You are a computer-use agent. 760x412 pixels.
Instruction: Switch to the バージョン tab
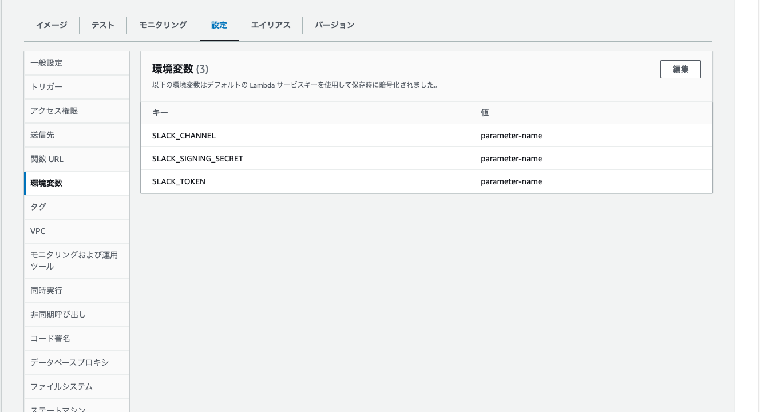click(x=335, y=25)
